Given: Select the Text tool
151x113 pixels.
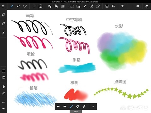Looking at the screenshot, I should pos(123,6).
